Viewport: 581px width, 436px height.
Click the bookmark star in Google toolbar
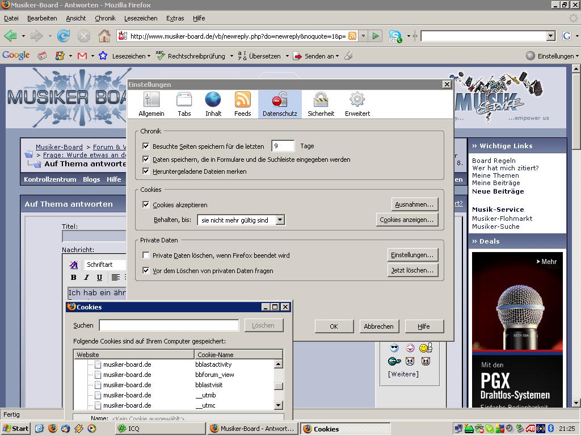point(103,56)
